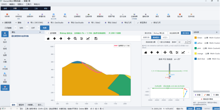Decrease slice number with down arrow
220x110 pixels.
(189, 42)
